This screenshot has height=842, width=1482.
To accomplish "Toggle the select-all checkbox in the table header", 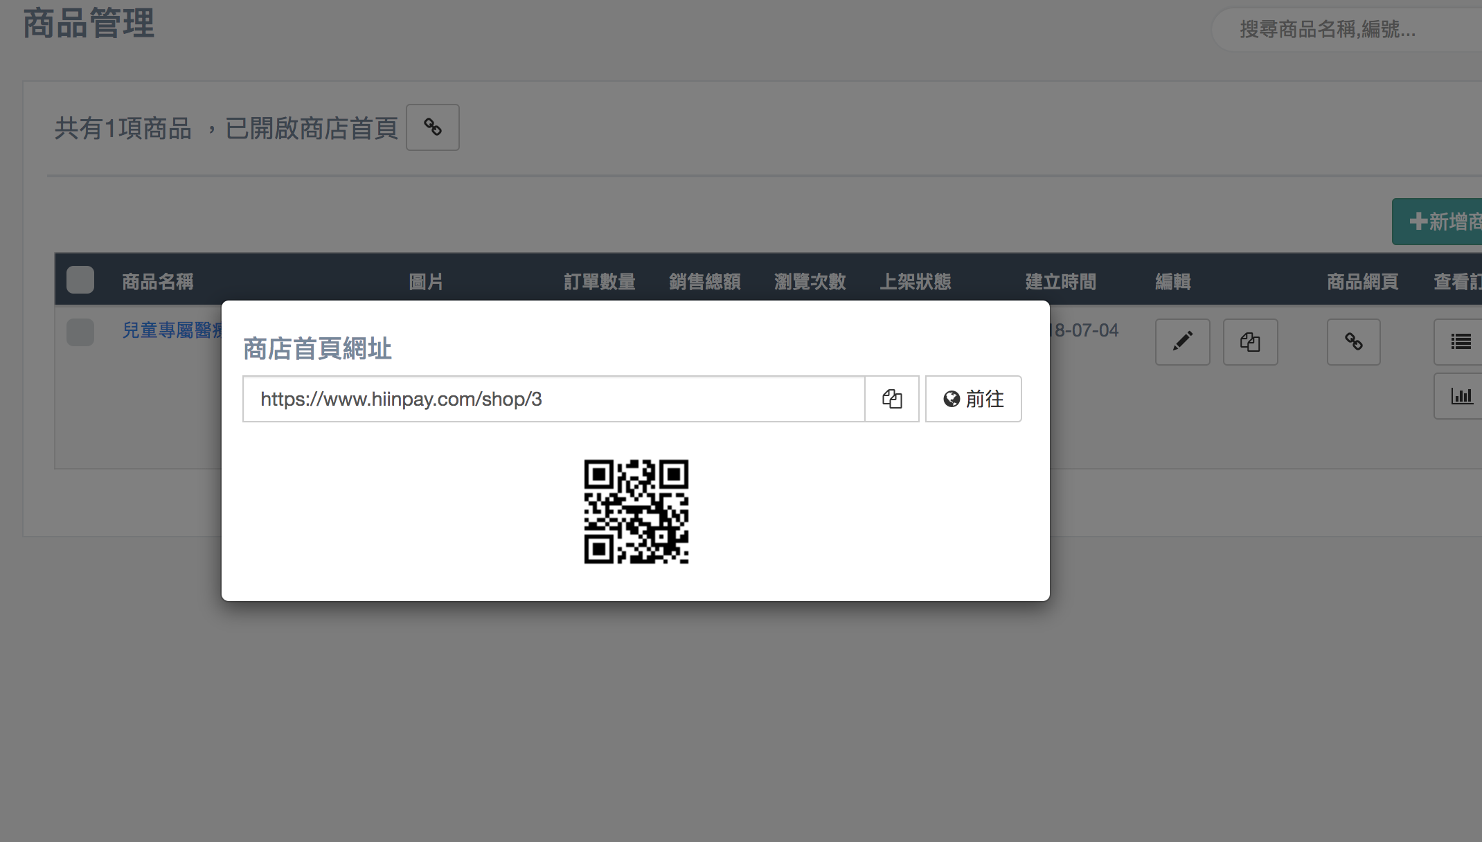I will click(x=80, y=280).
